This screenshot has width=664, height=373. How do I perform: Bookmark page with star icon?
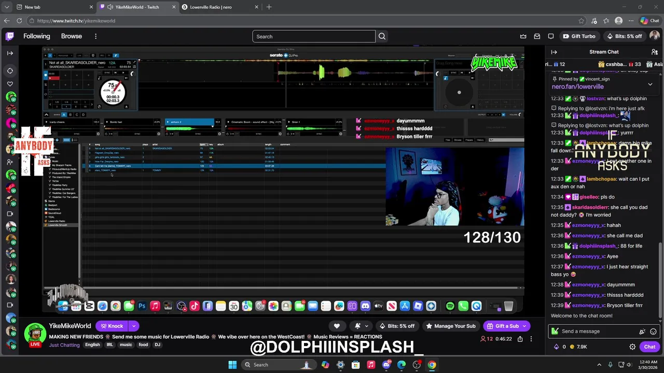click(x=581, y=21)
